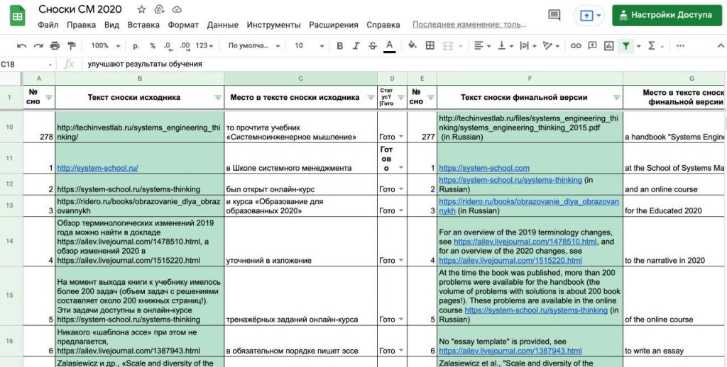Collapse the toolbar with the chevron

721,46
